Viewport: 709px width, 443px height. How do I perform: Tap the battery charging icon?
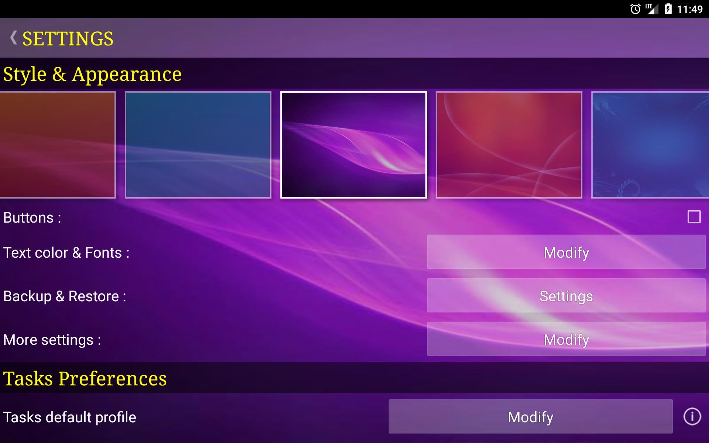click(668, 9)
